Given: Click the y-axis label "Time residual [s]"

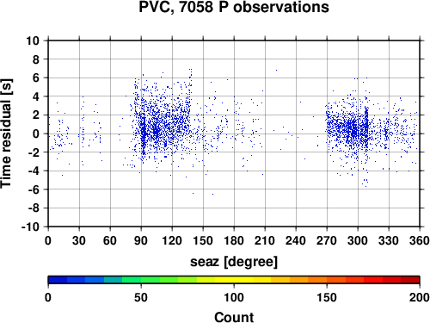Looking at the screenshot, I should 6,134.
